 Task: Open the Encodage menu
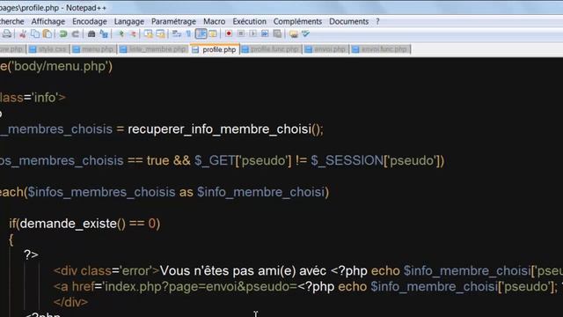pos(90,21)
